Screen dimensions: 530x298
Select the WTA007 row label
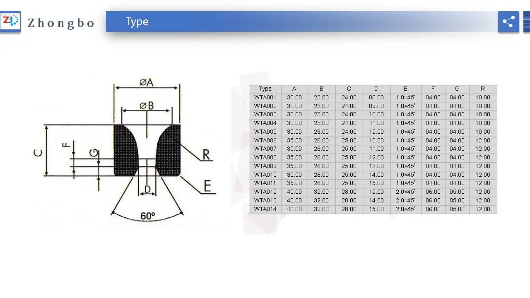[265, 149]
